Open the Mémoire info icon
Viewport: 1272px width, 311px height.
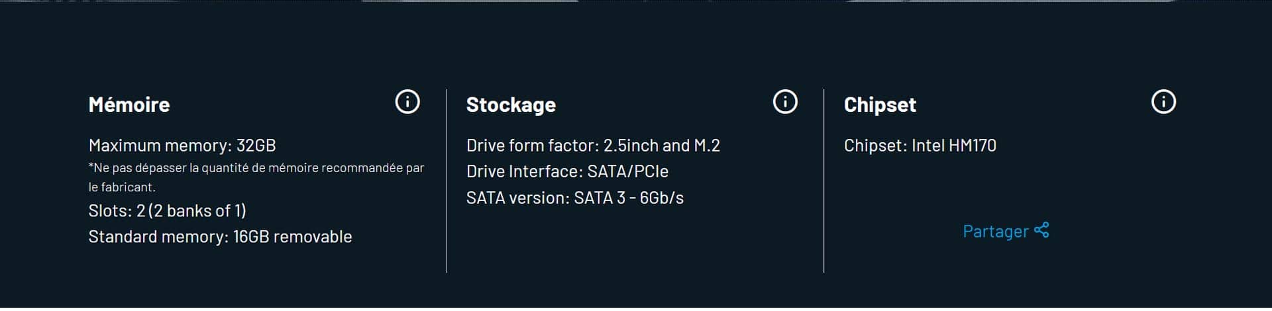click(x=407, y=102)
